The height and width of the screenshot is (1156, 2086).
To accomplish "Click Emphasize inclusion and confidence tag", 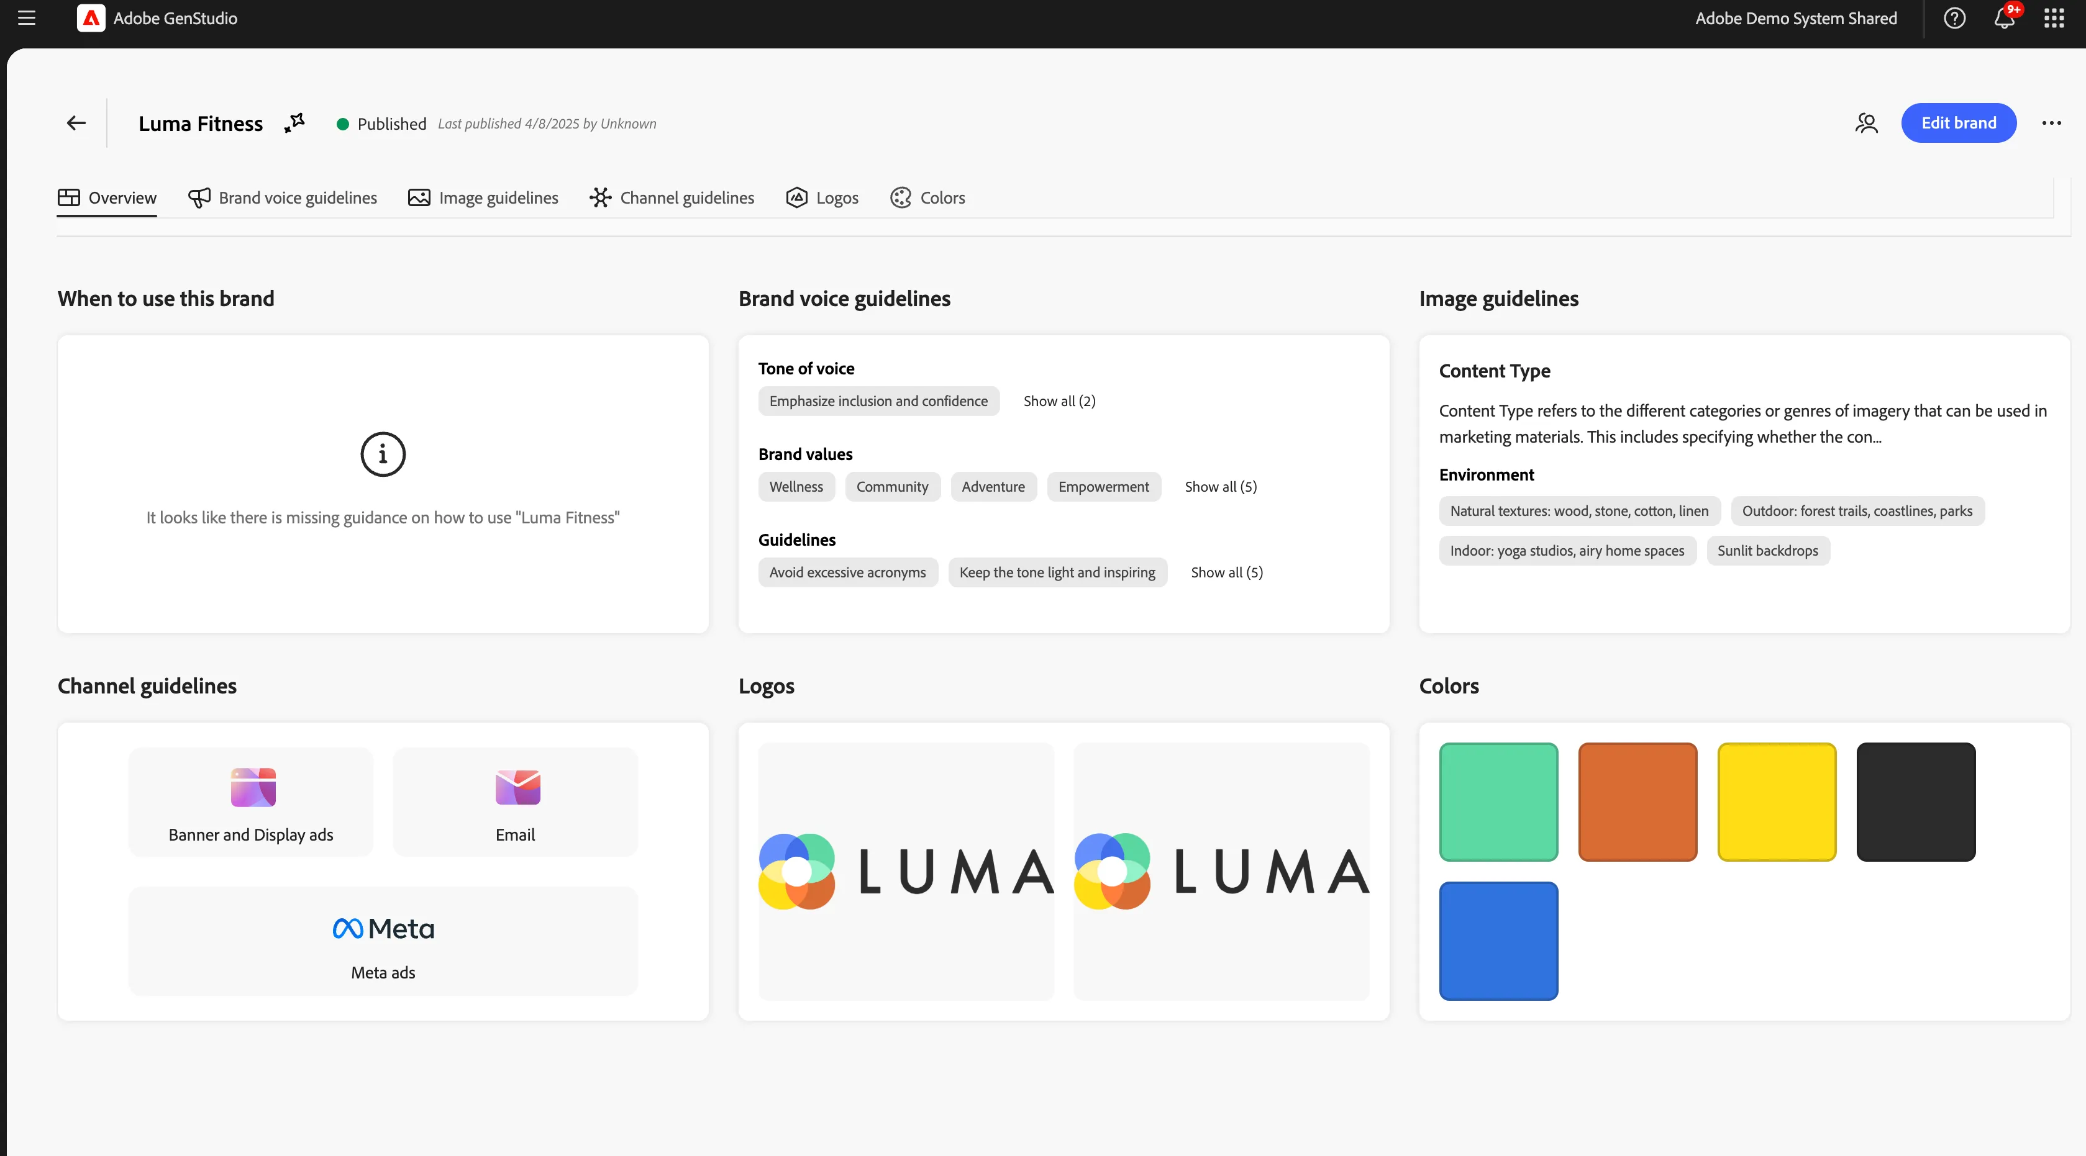I will (878, 400).
